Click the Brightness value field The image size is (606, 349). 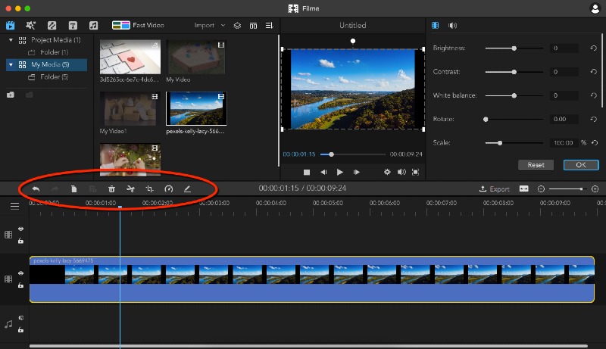point(564,48)
